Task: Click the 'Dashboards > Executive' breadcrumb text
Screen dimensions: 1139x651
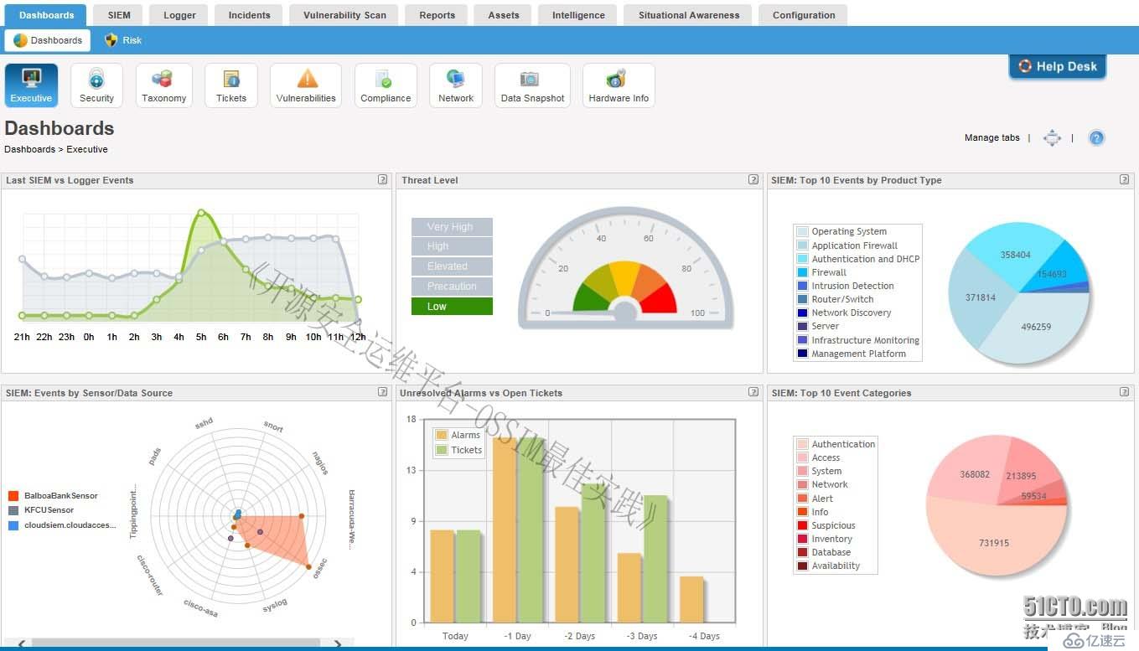Action: [56, 149]
